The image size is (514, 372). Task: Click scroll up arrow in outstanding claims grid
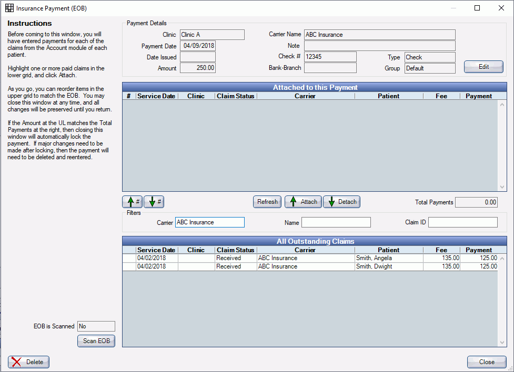click(502, 259)
